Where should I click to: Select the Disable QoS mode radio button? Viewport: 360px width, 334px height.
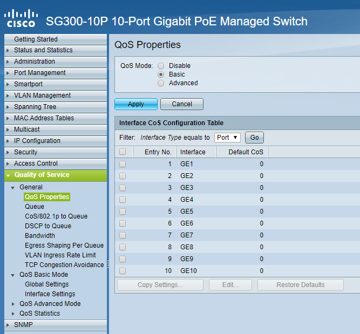coord(161,66)
